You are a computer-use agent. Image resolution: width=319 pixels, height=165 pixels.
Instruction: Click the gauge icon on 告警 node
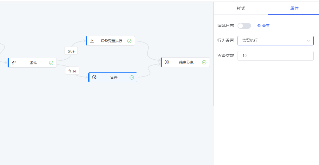[94, 77]
